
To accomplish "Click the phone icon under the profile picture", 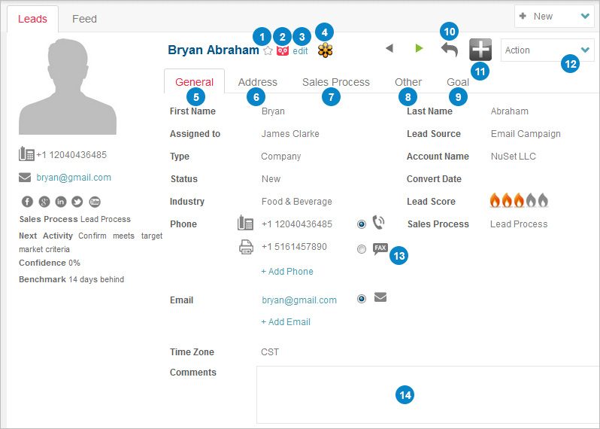I will pyautogui.click(x=26, y=154).
